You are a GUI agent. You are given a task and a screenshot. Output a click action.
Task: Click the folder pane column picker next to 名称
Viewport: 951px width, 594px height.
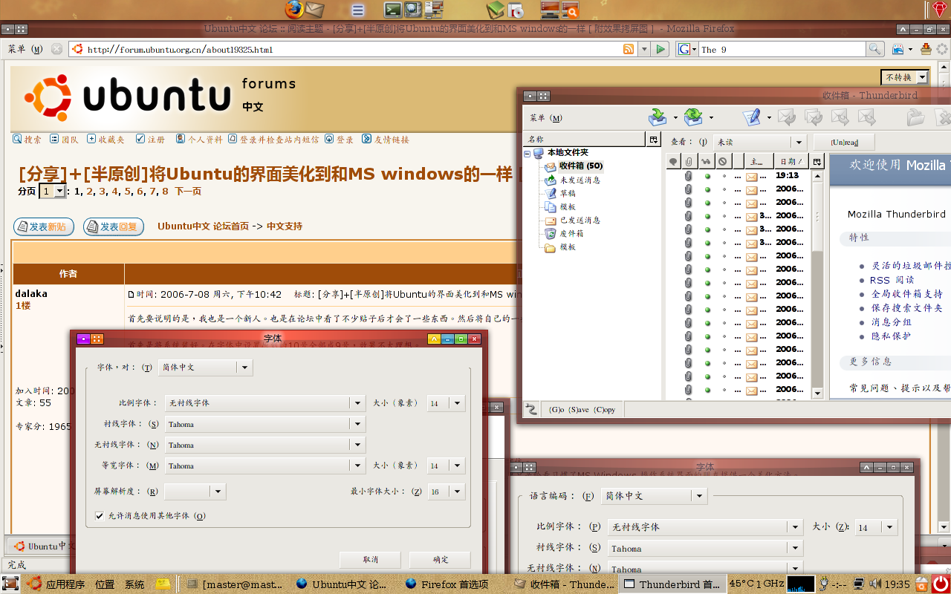click(x=653, y=139)
